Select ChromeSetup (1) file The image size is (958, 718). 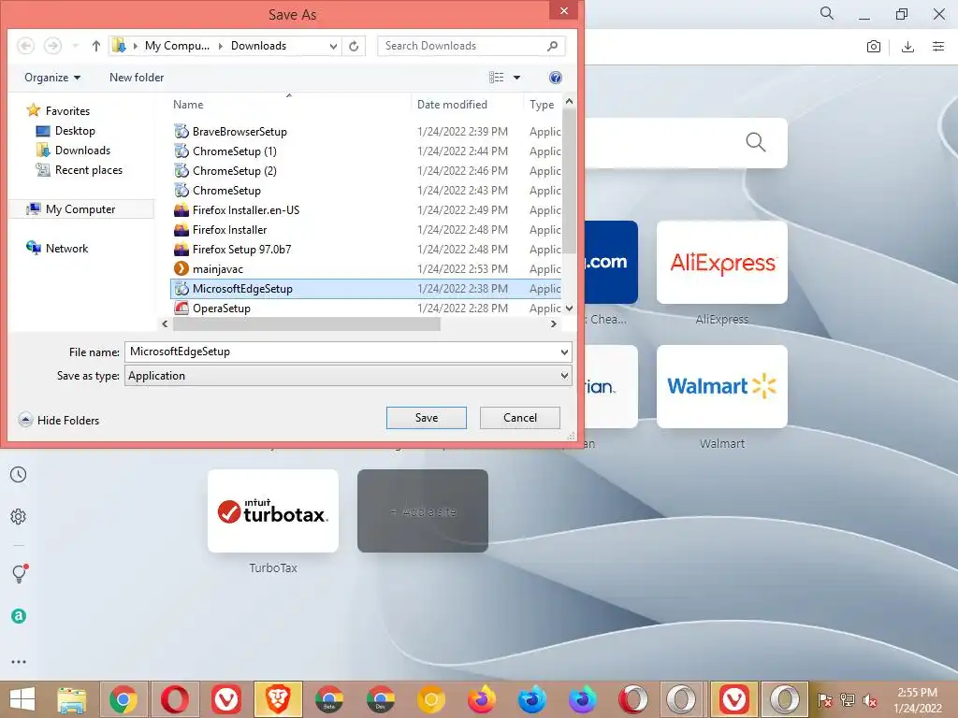(x=235, y=151)
